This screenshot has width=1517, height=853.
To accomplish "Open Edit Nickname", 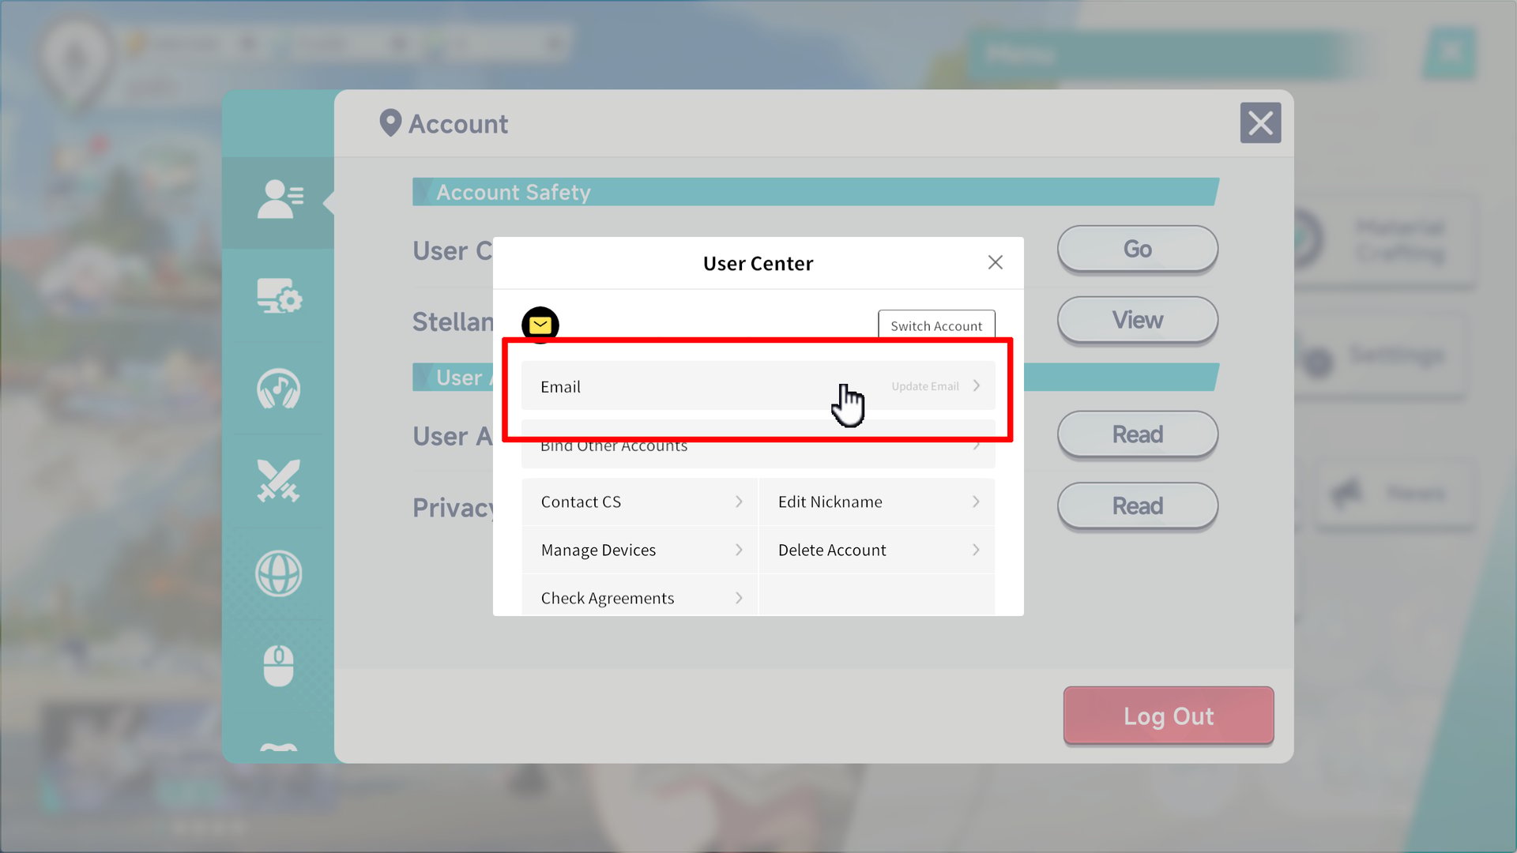I will pyautogui.click(x=876, y=502).
